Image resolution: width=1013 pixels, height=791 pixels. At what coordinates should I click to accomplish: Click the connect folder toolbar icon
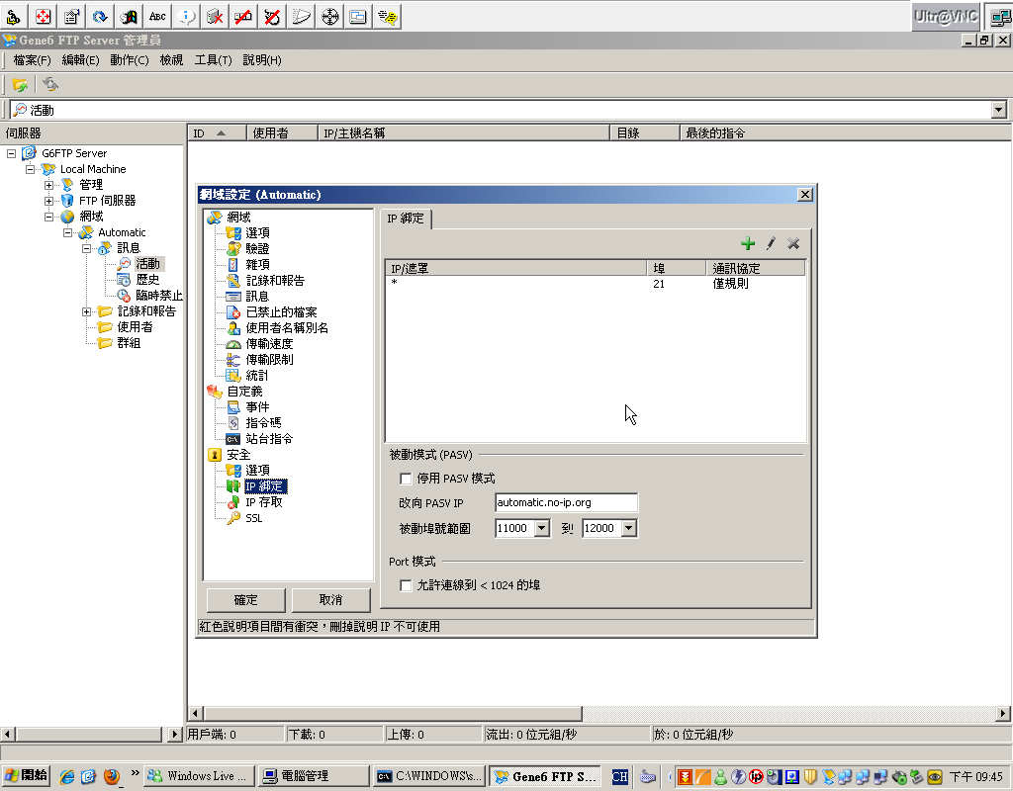tap(20, 85)
